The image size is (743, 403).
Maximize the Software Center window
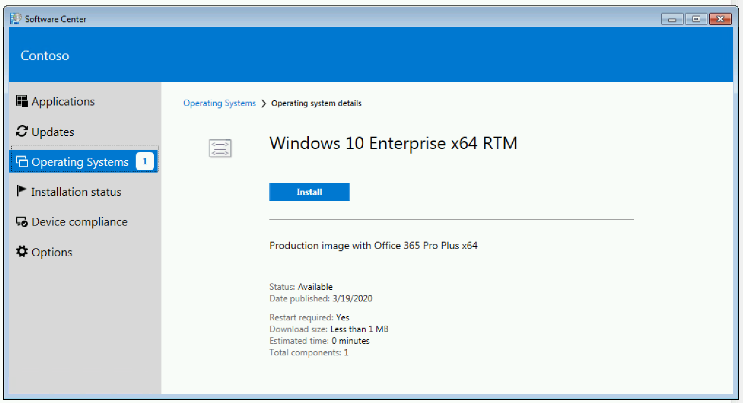click(x=696, y=19)
